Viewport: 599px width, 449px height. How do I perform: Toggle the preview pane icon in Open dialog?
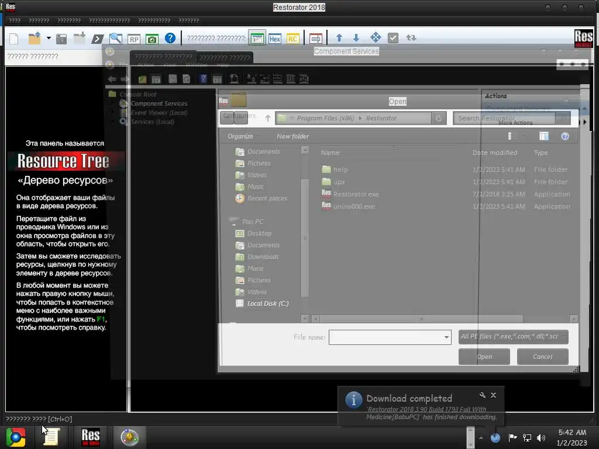pos(543,136)
